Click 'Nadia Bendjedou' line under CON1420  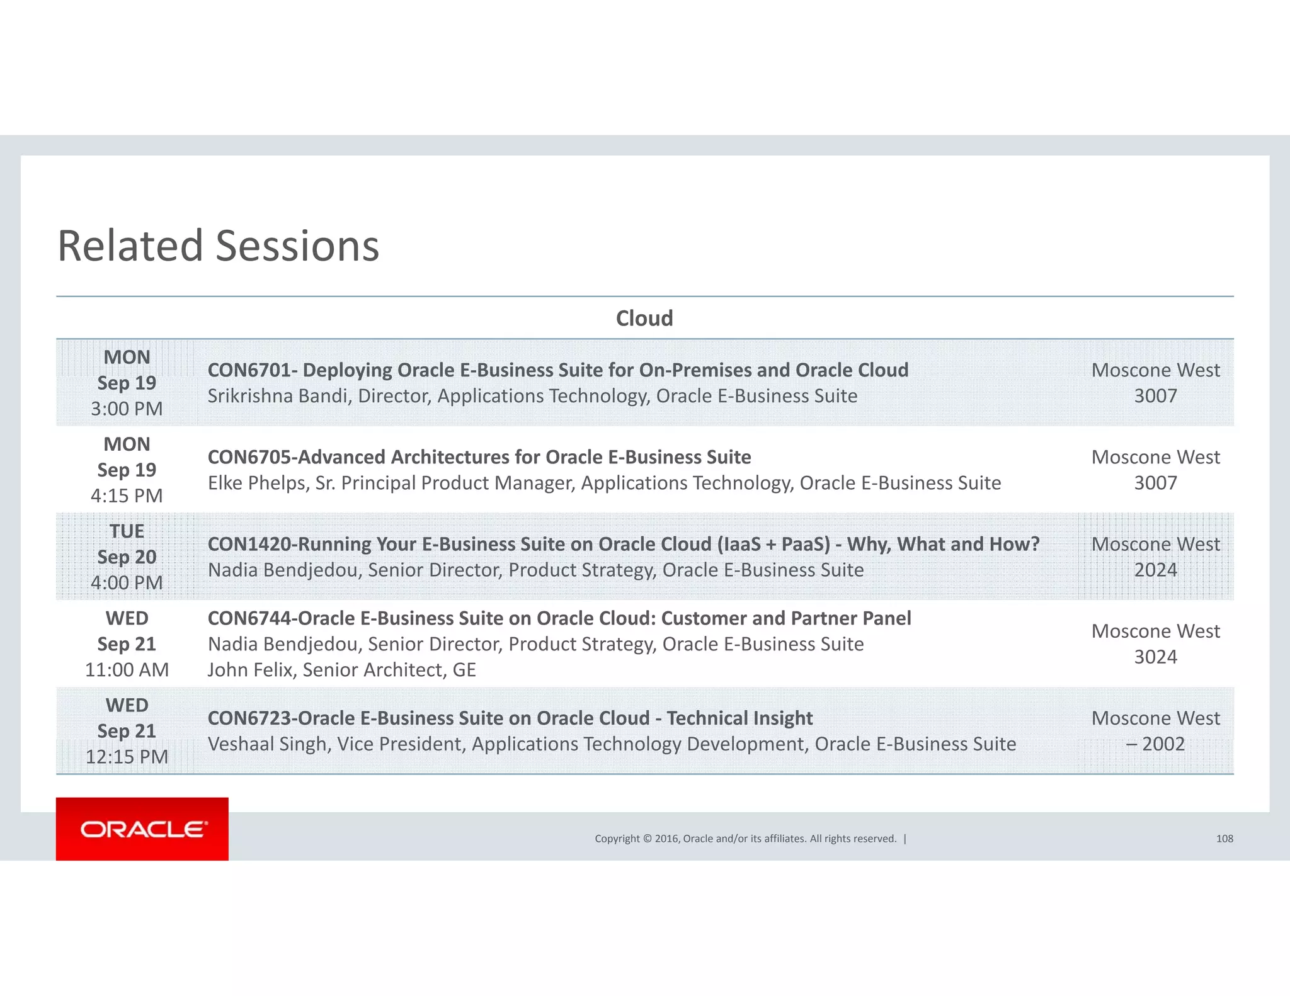[536, 570]
